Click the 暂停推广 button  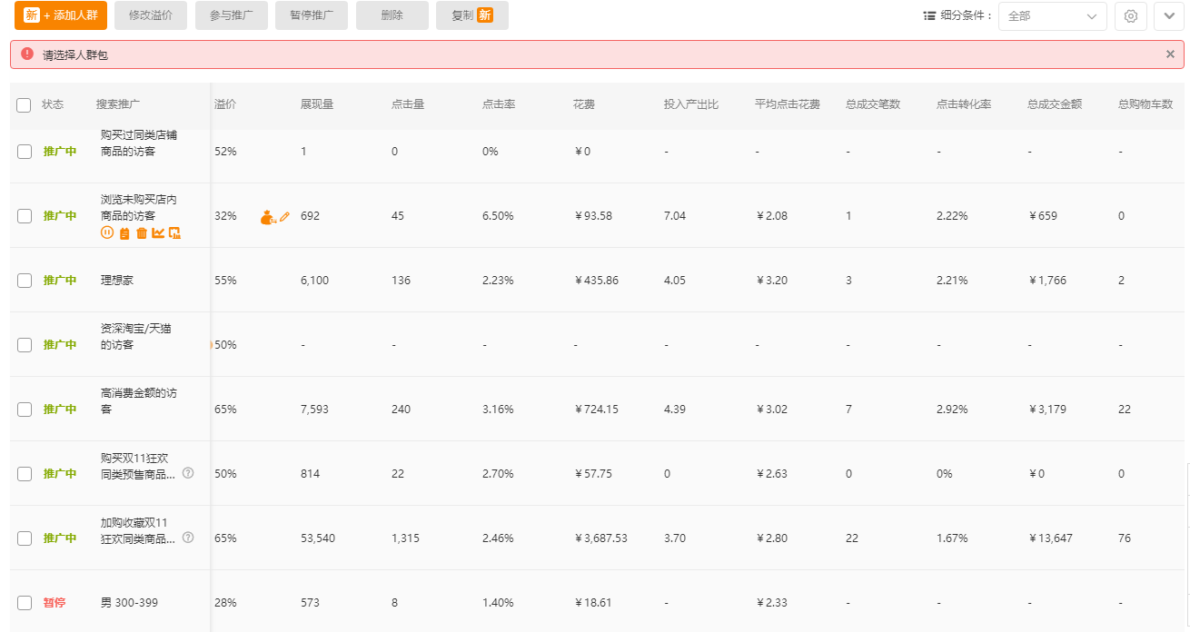coord(312,15)
